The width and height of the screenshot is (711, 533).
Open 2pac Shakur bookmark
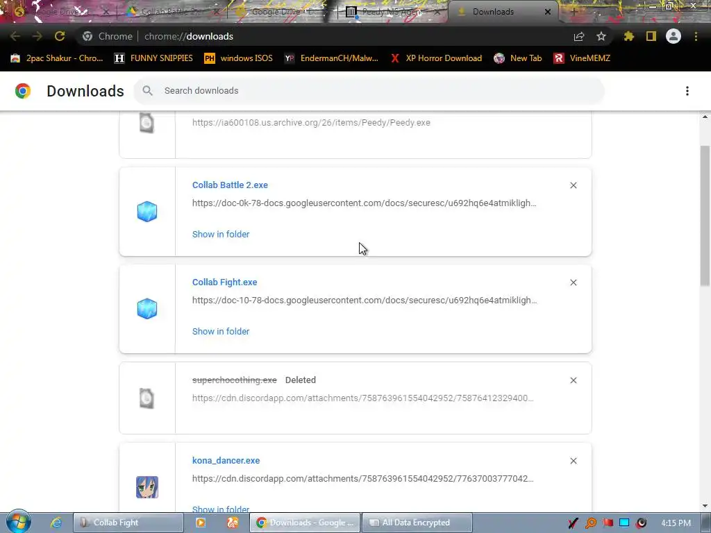[x=58, y=58]
